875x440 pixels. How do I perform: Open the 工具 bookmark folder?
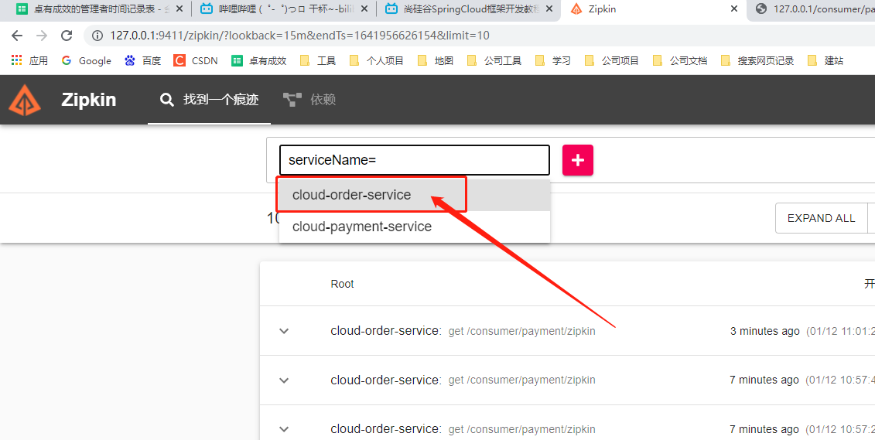click(x=317, y=61)
